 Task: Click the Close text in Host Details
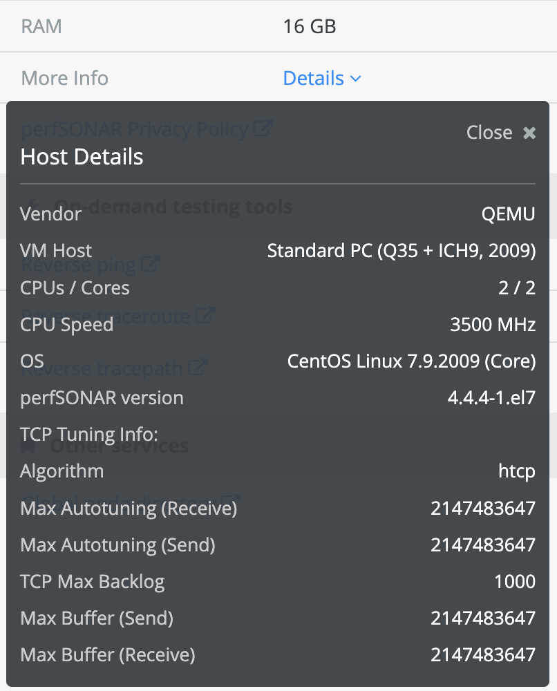(489, 132)
